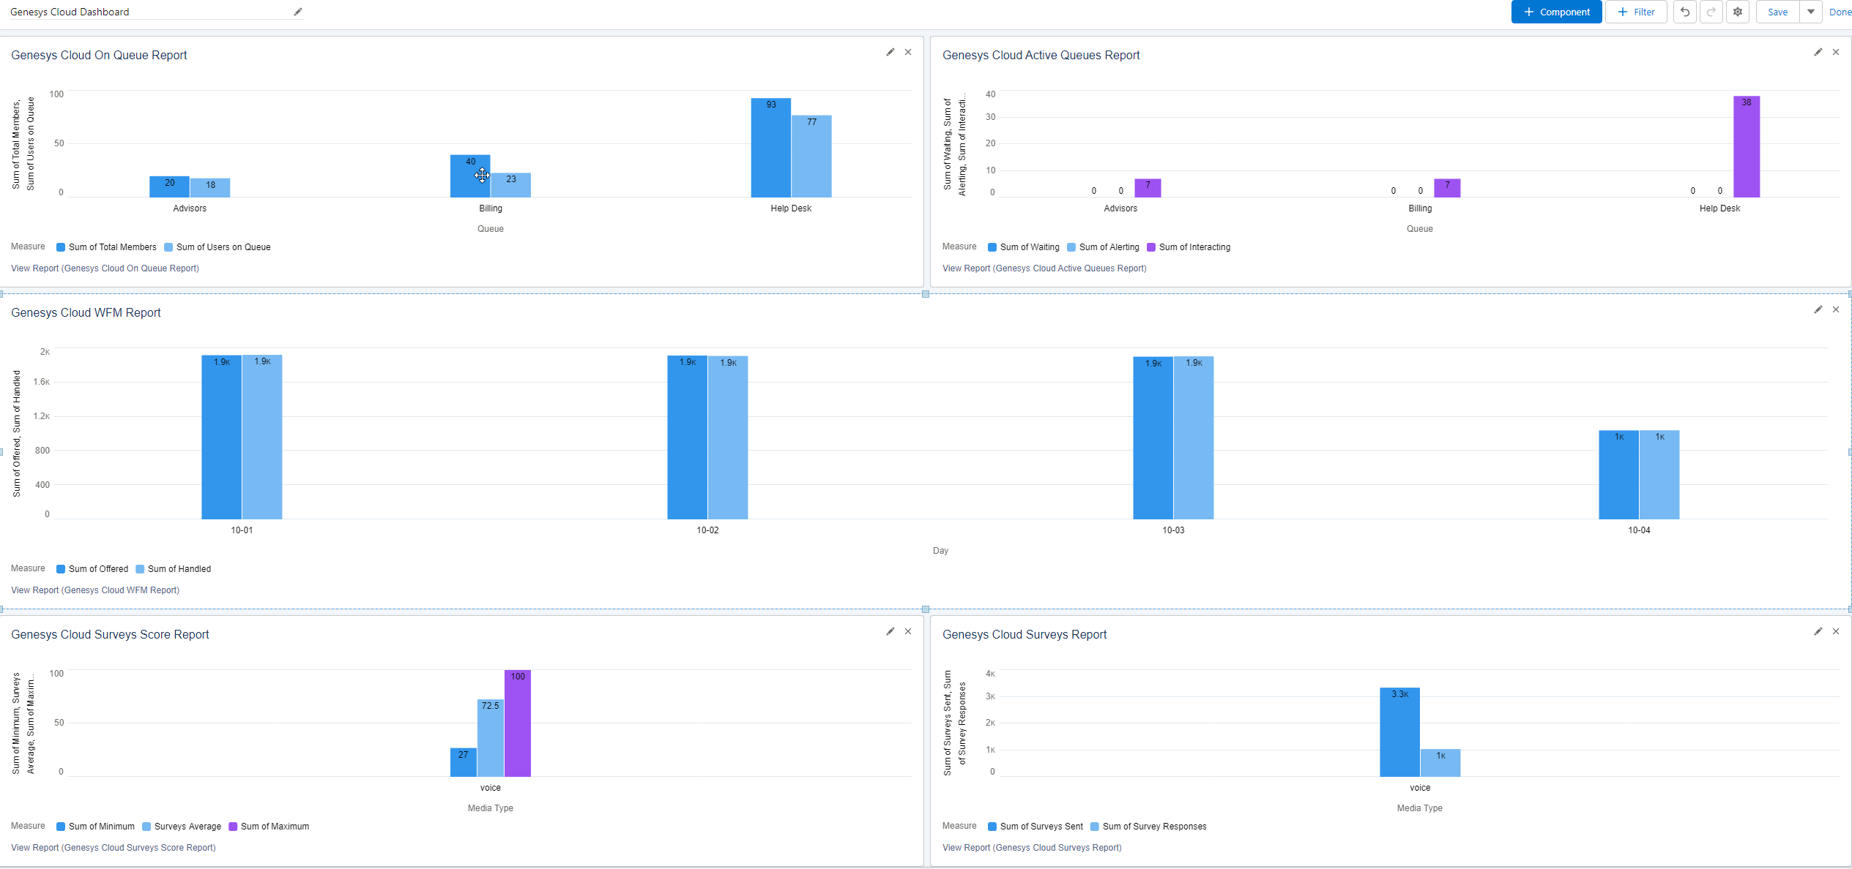Image resolution: width=1852 pixels, height=869 pixels.
Task: Click the redo arrow icon
Action: click(1711, 12)
